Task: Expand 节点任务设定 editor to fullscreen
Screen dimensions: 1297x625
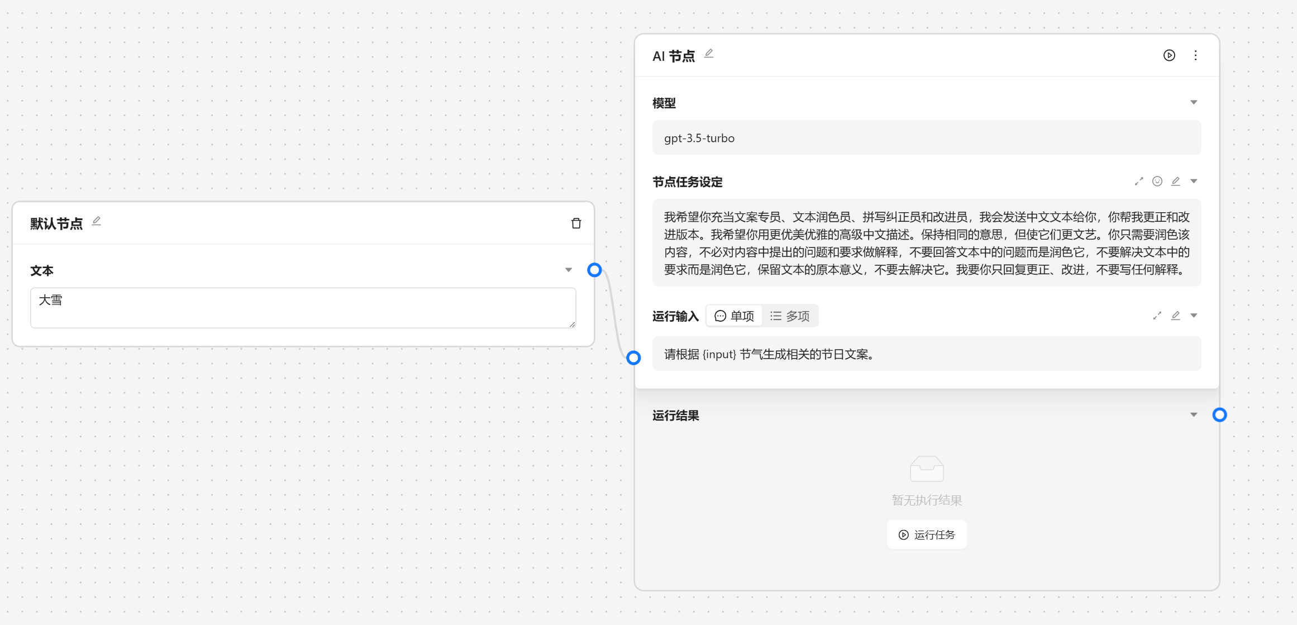Action: 1139,182
